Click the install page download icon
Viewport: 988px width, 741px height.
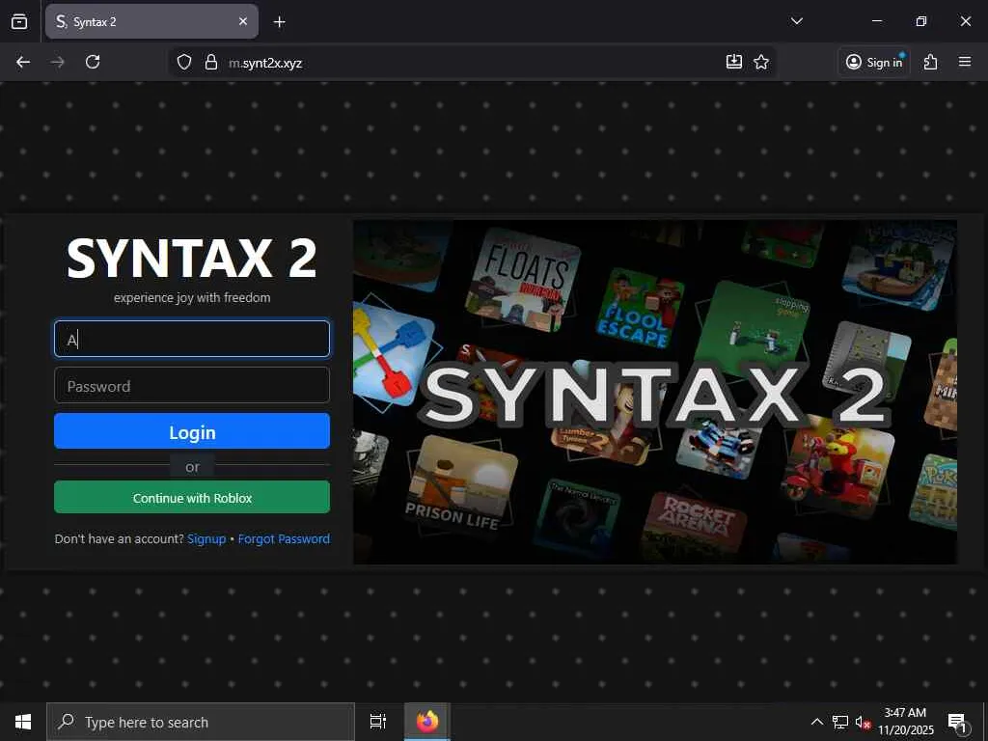click(x=734, y=62)
